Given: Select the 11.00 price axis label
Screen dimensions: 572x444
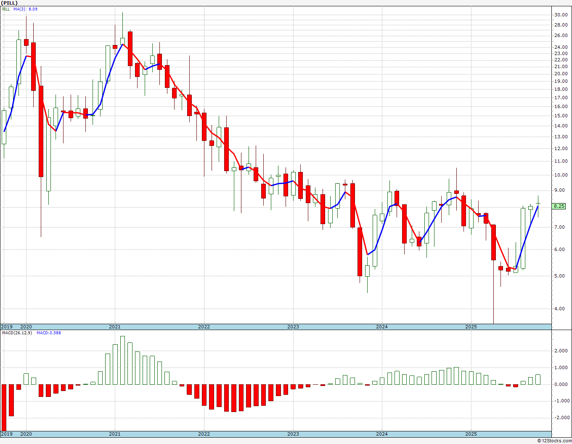Looking at the screenshot, I should (x=561, y=161).
